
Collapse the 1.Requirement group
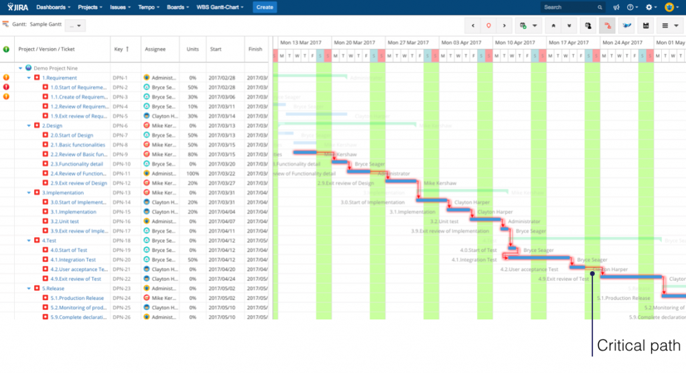pyautogui.click(x=29, y=78)
